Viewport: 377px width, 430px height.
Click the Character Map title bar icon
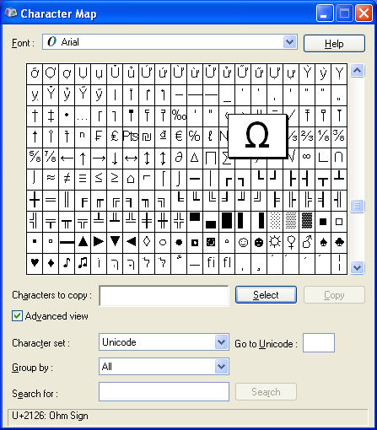pyautogui.click(x=11, y=13)
